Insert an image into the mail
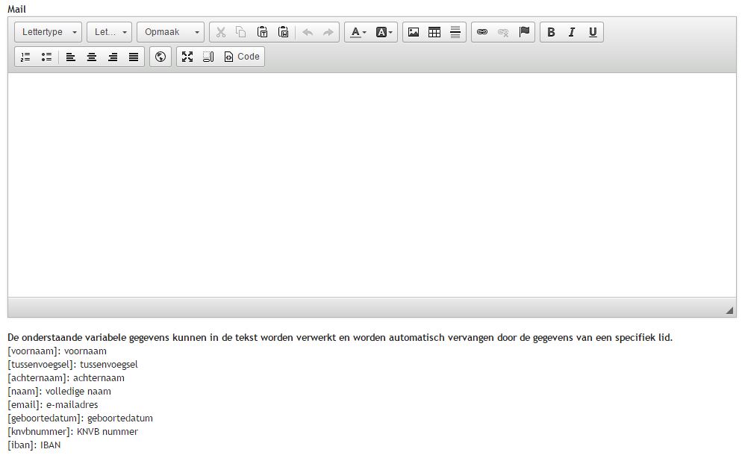Image resolution: width=742 pixels, height=455 pixels. pyautogui.click(x=414, y=32)
